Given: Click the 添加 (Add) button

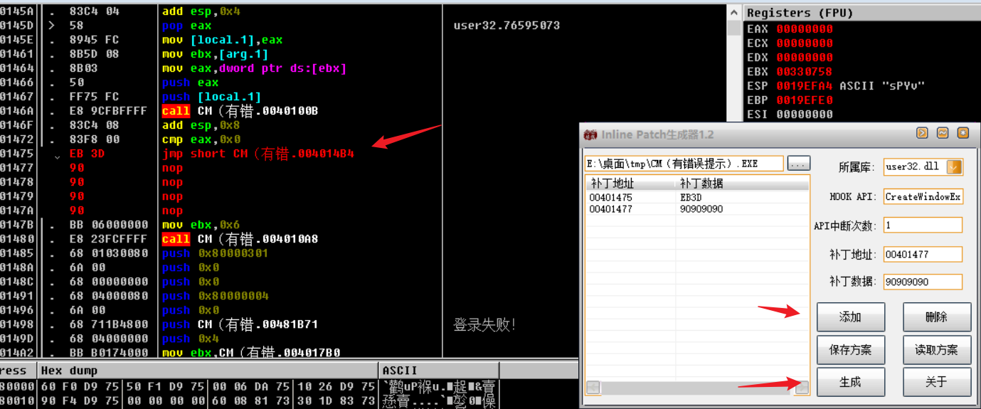Looking at the screenshot, I should tap(850, 317).
